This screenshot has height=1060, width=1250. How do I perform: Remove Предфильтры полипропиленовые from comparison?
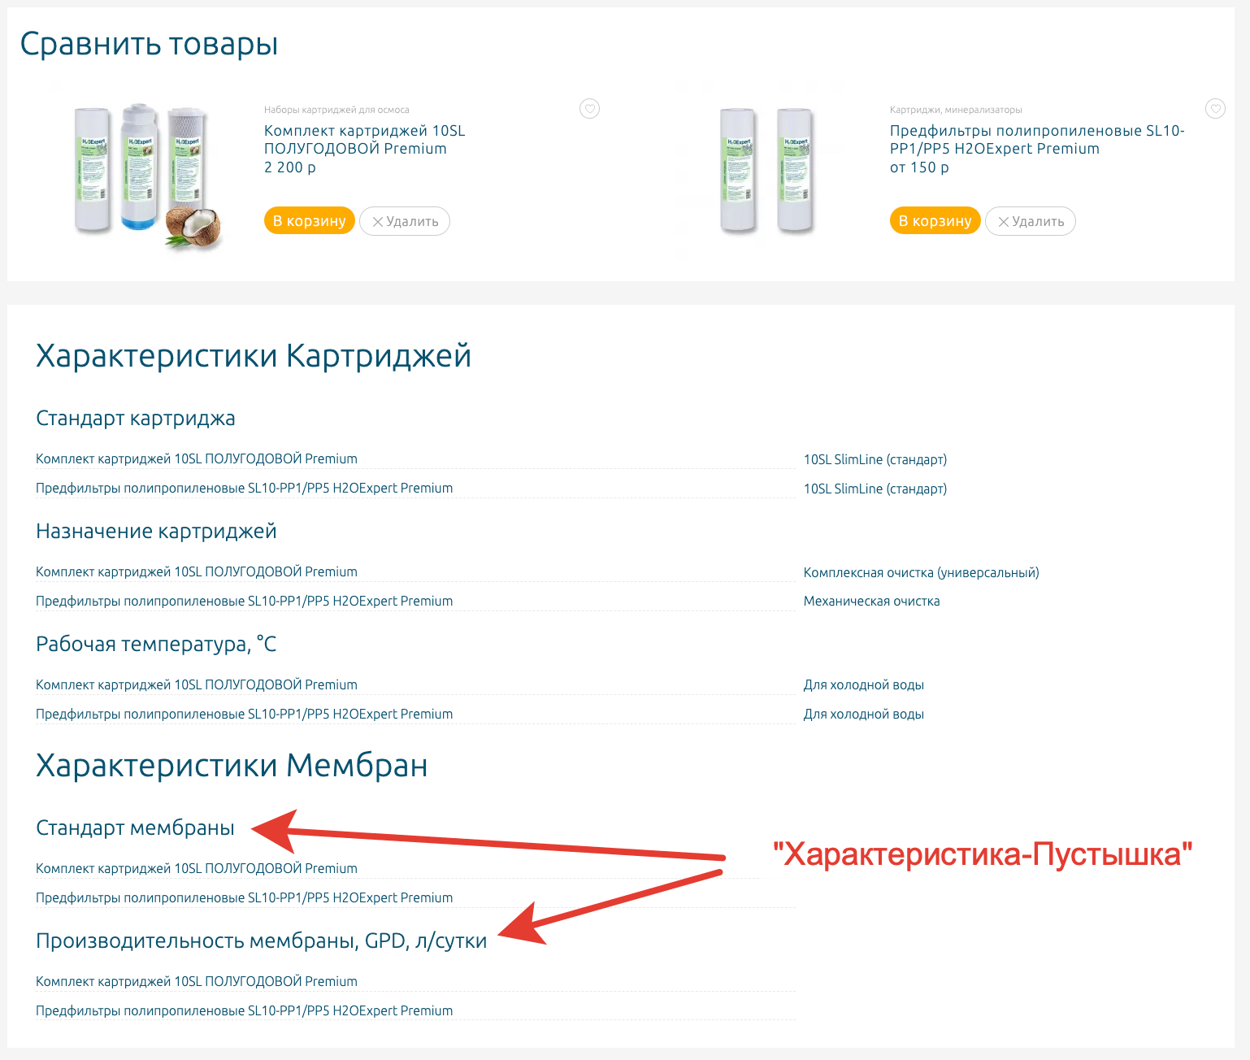click(1031, 221)
